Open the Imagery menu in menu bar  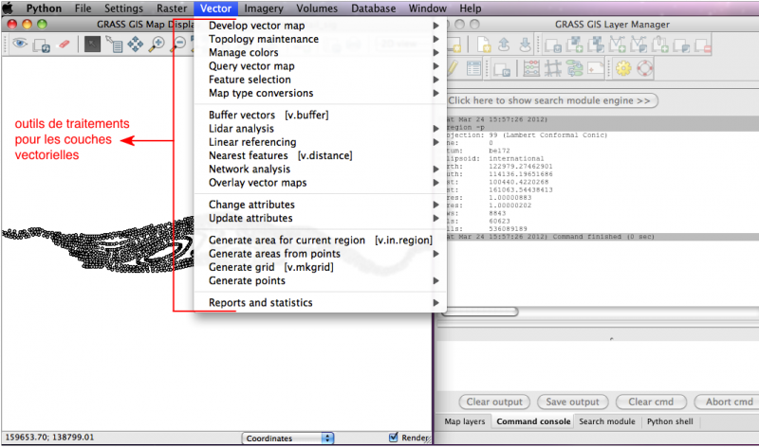264,8
